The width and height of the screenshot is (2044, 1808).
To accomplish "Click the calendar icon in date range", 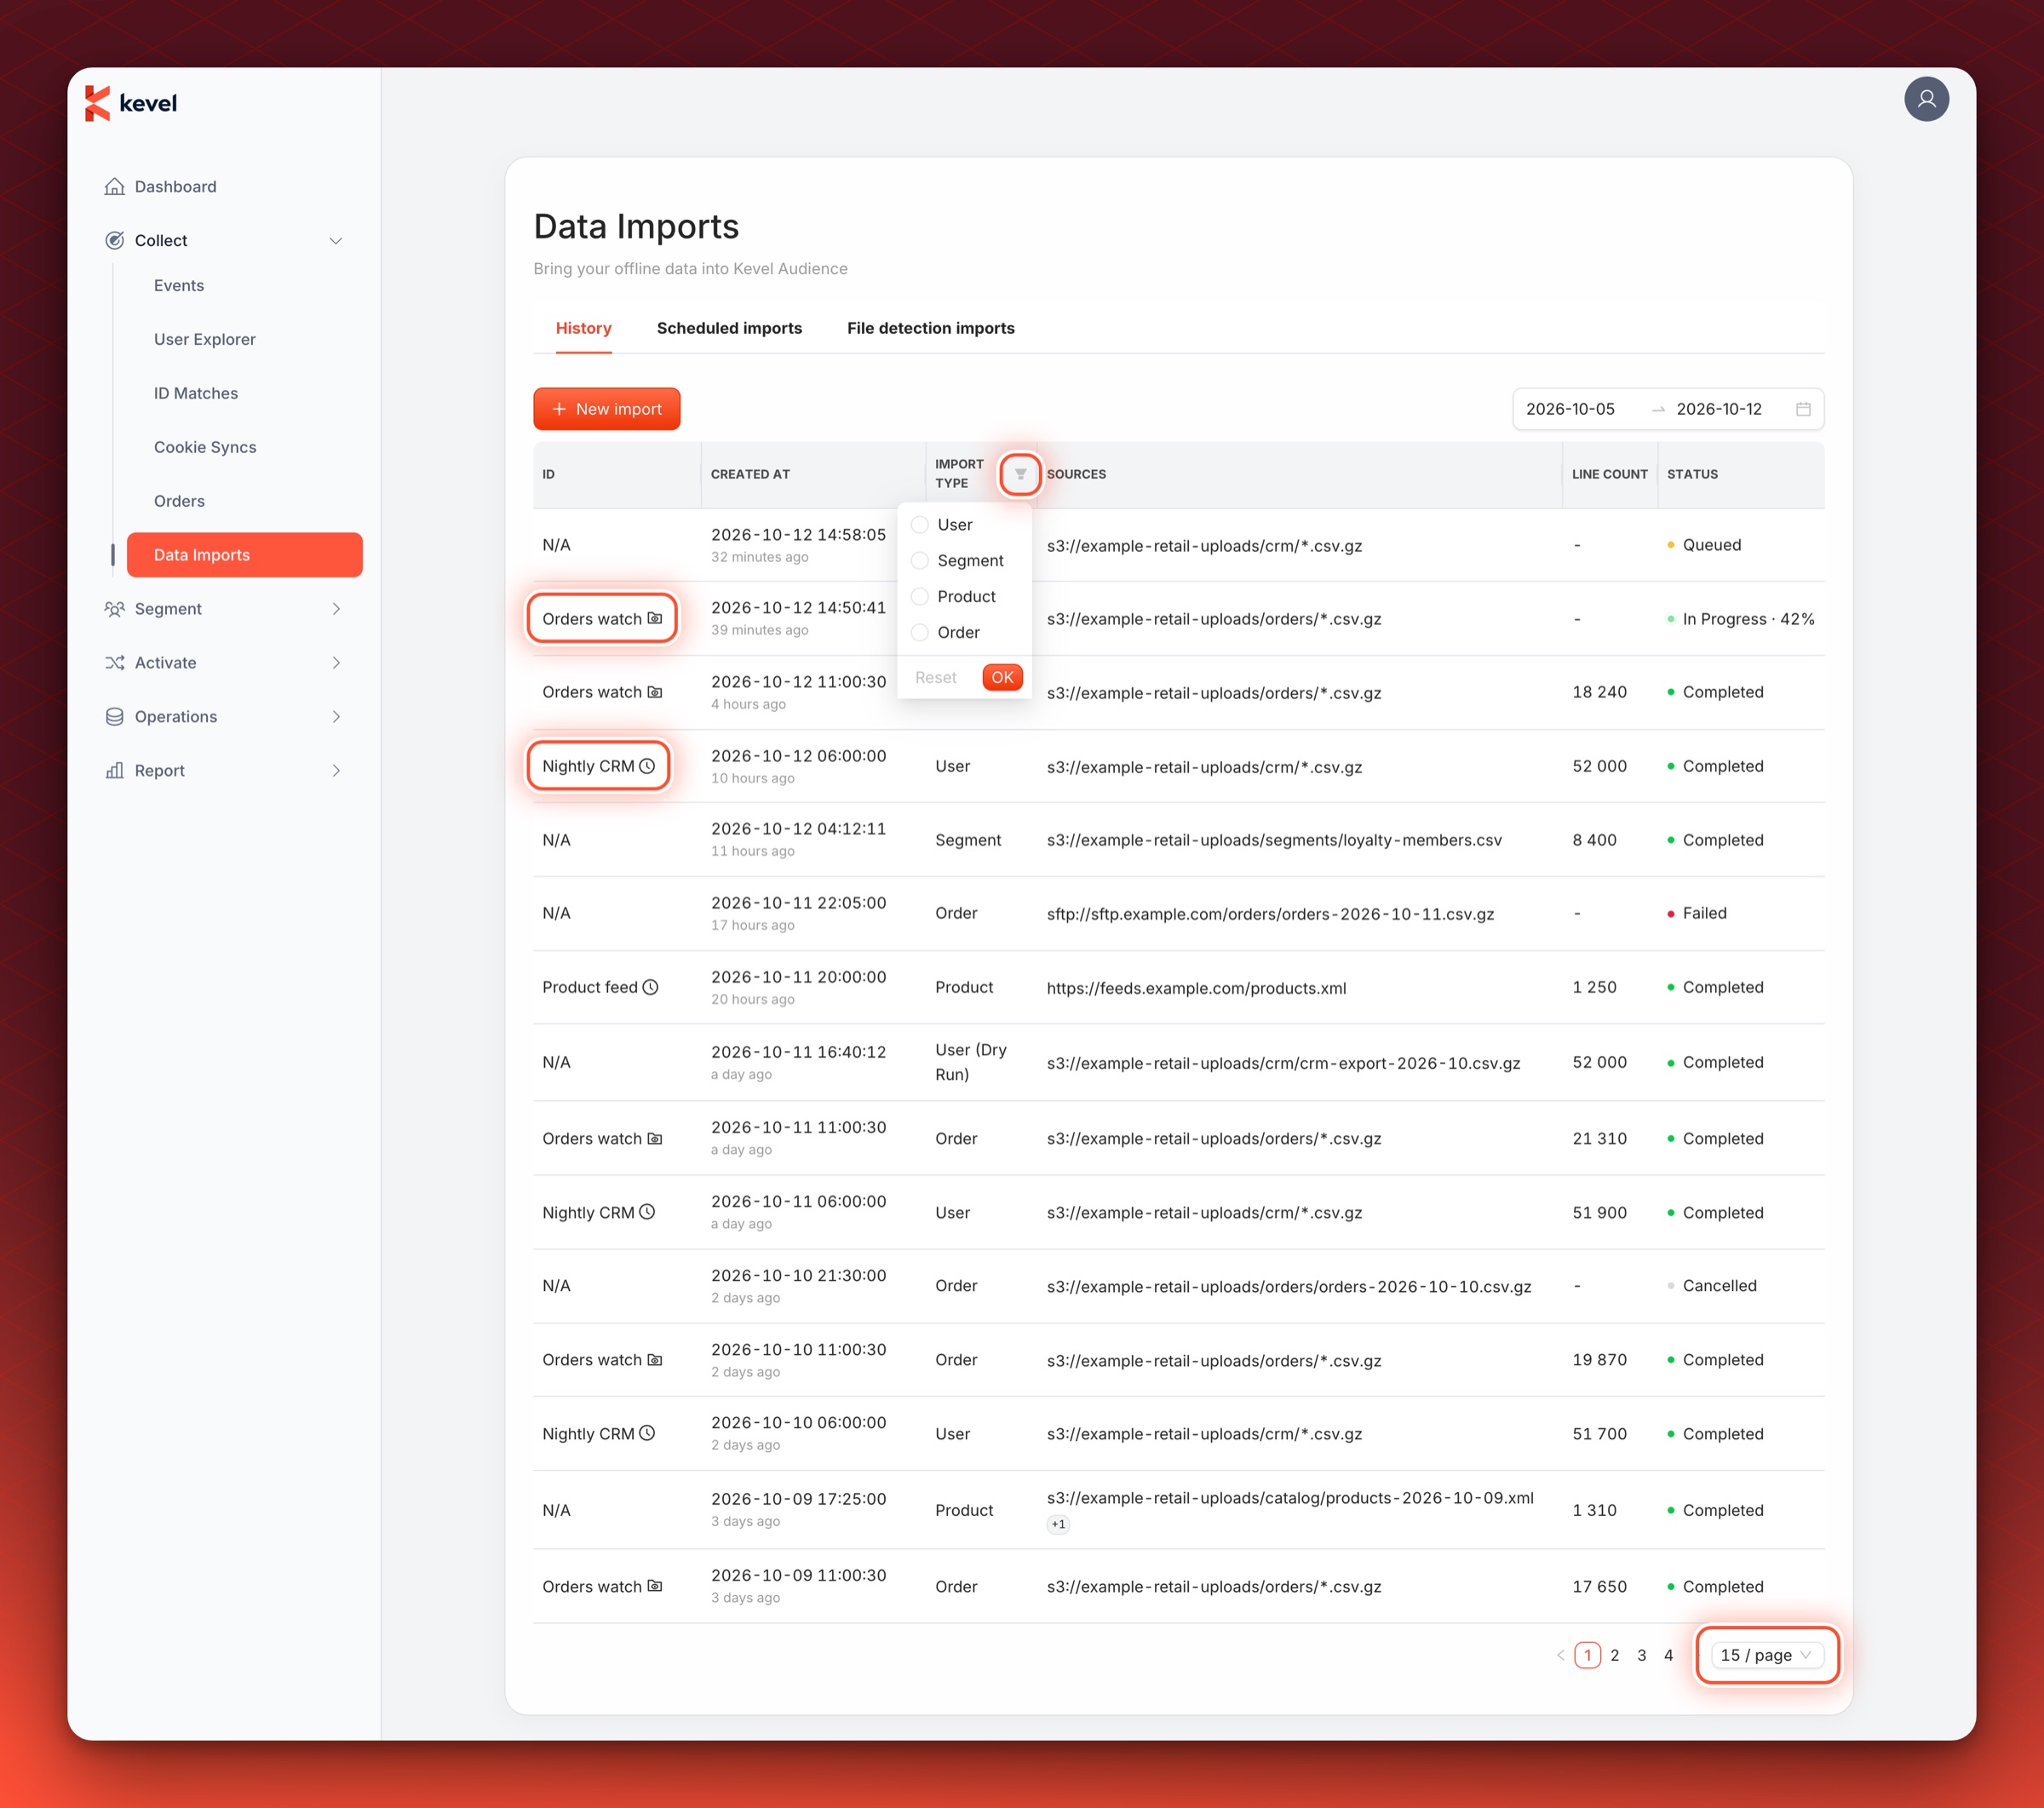I will tap(1803, 409).
